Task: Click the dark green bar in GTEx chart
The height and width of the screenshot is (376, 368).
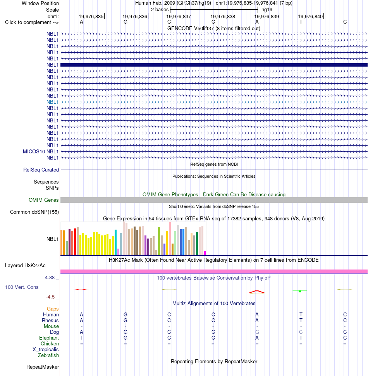Action: point(197,243)
